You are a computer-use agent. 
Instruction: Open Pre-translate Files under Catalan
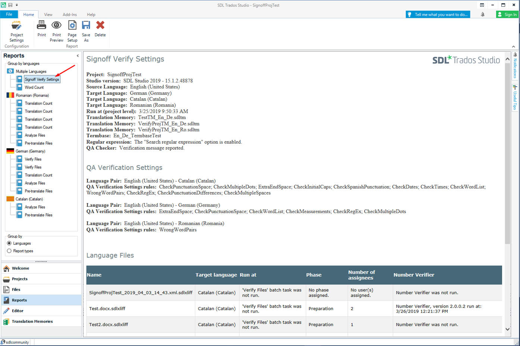pos(38,215)
